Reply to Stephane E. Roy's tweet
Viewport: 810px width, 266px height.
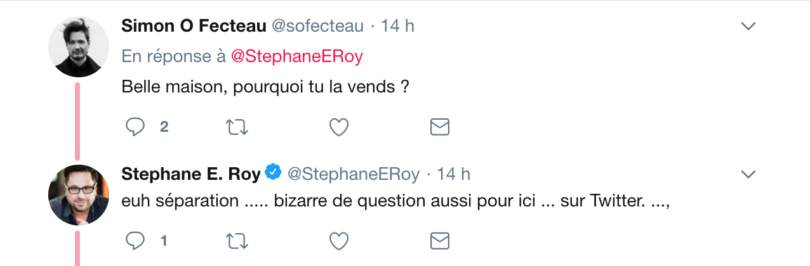pyautogui.click(x=135, y=241)
